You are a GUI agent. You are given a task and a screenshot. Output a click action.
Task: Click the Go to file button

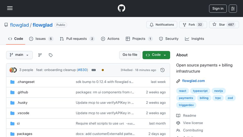click(x=130, y=55)
